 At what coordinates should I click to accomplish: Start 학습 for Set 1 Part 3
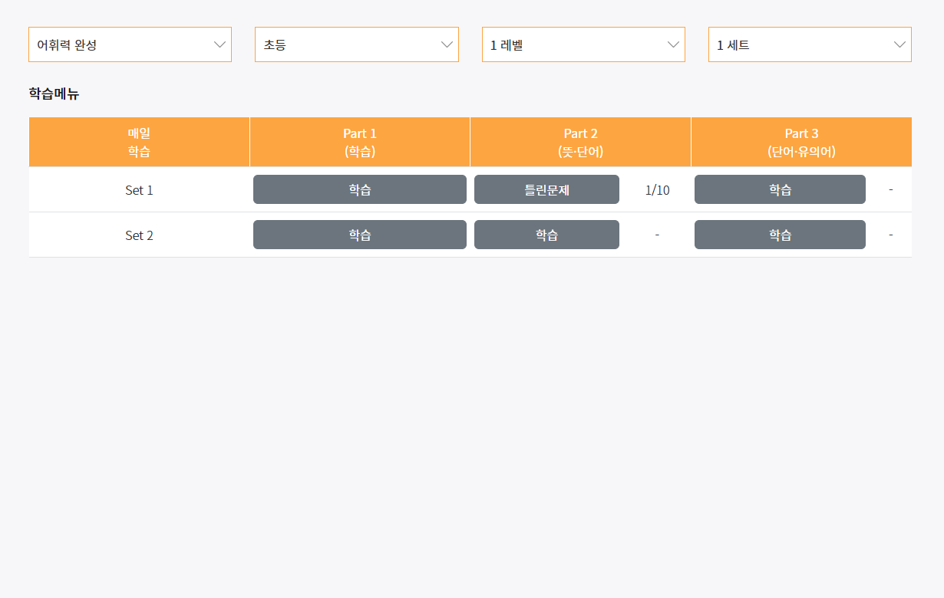click(x=780, y=189)
